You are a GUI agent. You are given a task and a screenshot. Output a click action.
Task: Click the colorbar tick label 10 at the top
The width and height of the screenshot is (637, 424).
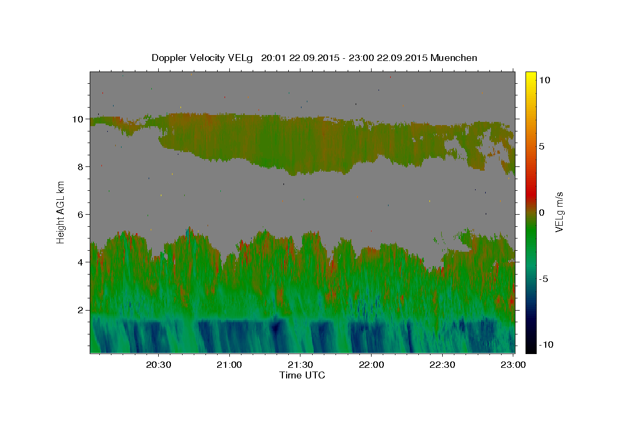click(x=544, y=80)
